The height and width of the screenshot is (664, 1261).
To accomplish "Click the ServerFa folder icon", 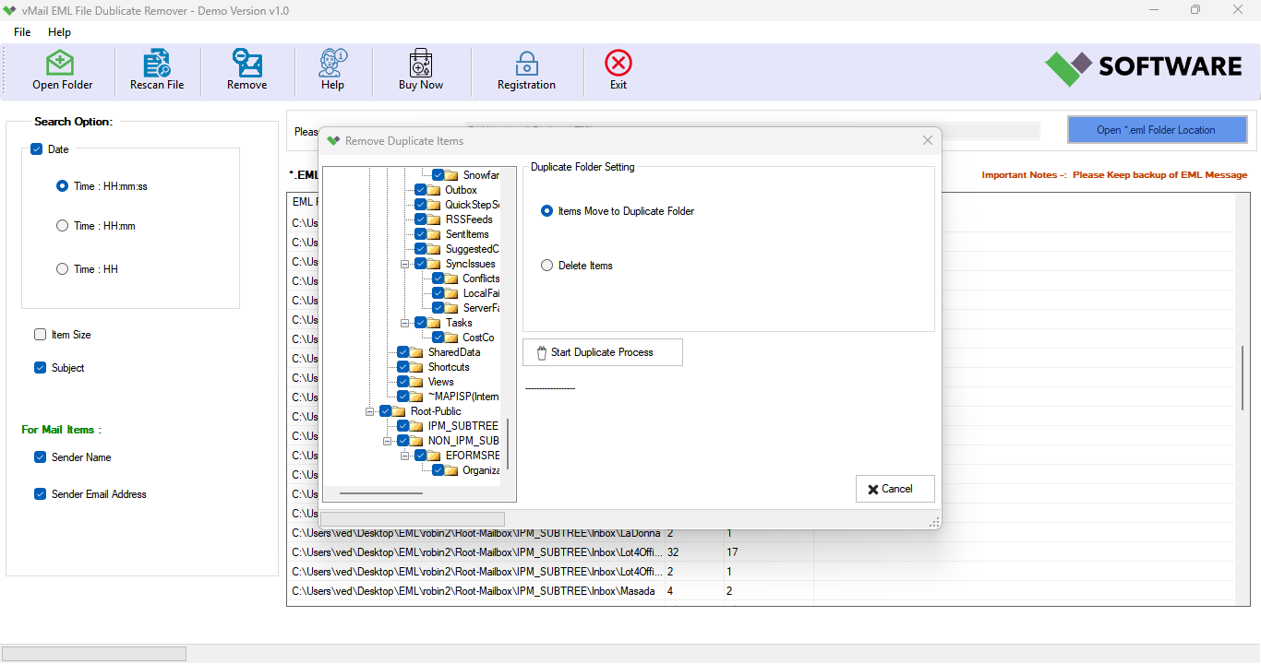I will click(x=451, y=308).
